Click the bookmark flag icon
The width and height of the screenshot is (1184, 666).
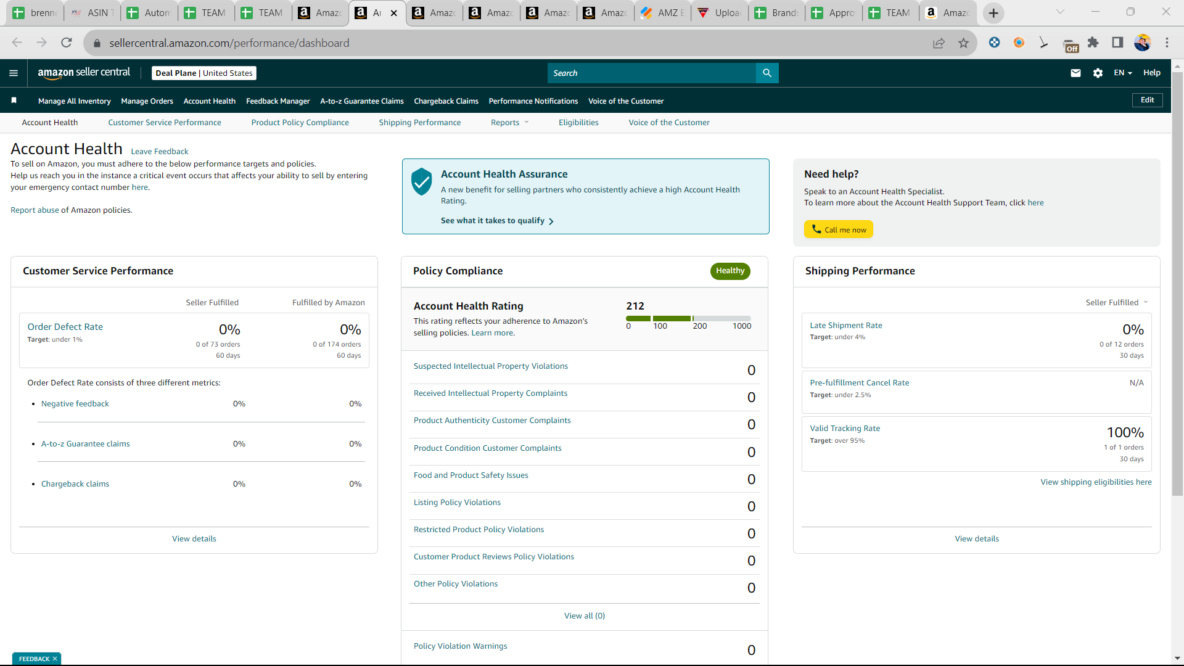14,100
